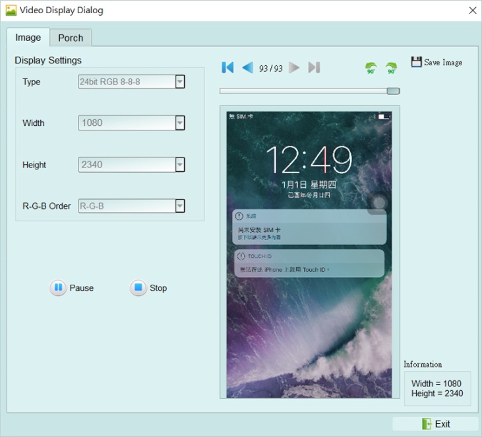Switch to the Image tab
Image resolution: width=482 pixels, height=437 pixels.
28,38
